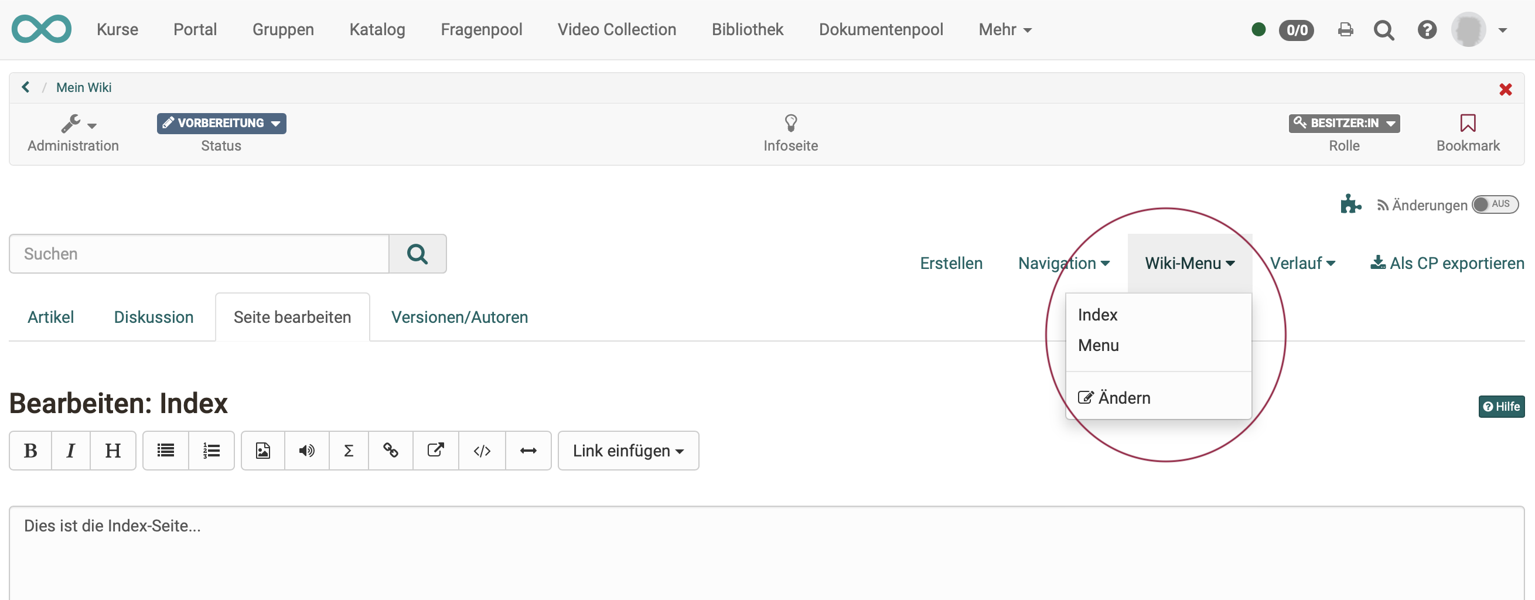Select Ändern in the Wiki-Menu
Image resolution: width=1535 pixels, height=600 pixels.
(1124, 397)
